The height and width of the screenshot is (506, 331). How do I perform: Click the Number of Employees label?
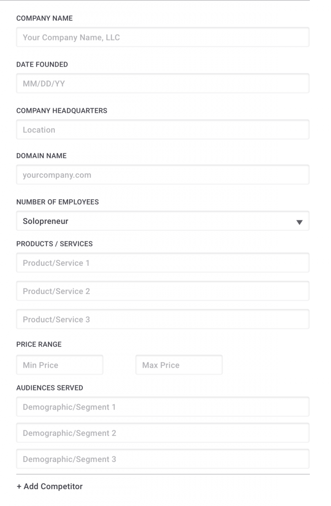[58, 202]
